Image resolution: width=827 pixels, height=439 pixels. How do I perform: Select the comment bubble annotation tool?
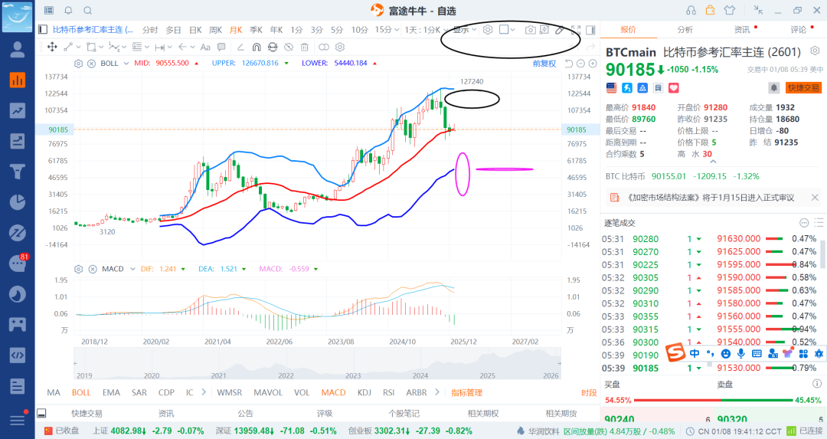pos(221,47)
